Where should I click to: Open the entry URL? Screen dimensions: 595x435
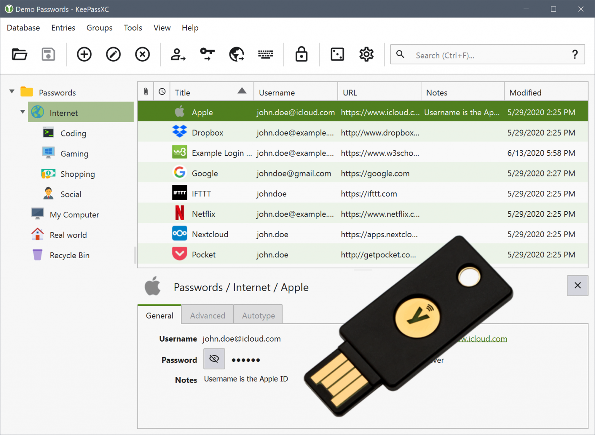(236, 54)
